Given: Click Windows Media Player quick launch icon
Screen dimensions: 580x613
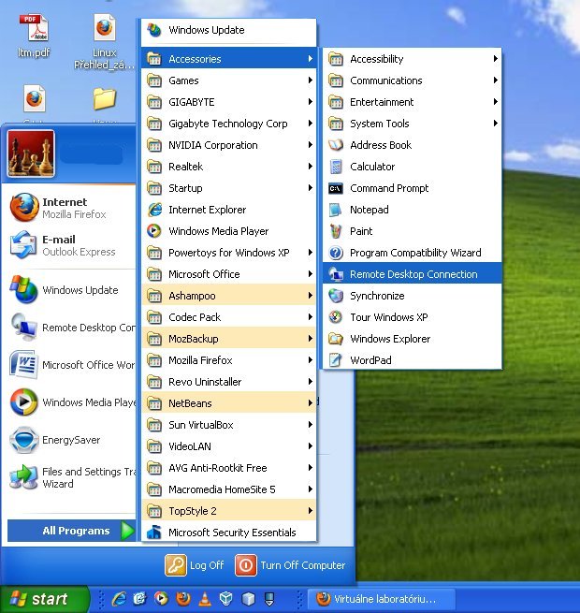Looking at the screenshot, I should (x=162, y=599).
